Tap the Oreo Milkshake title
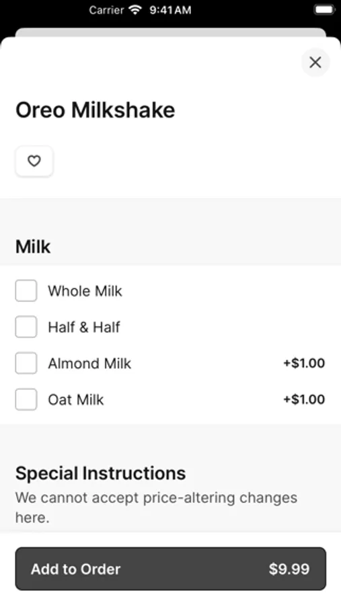 95,110
